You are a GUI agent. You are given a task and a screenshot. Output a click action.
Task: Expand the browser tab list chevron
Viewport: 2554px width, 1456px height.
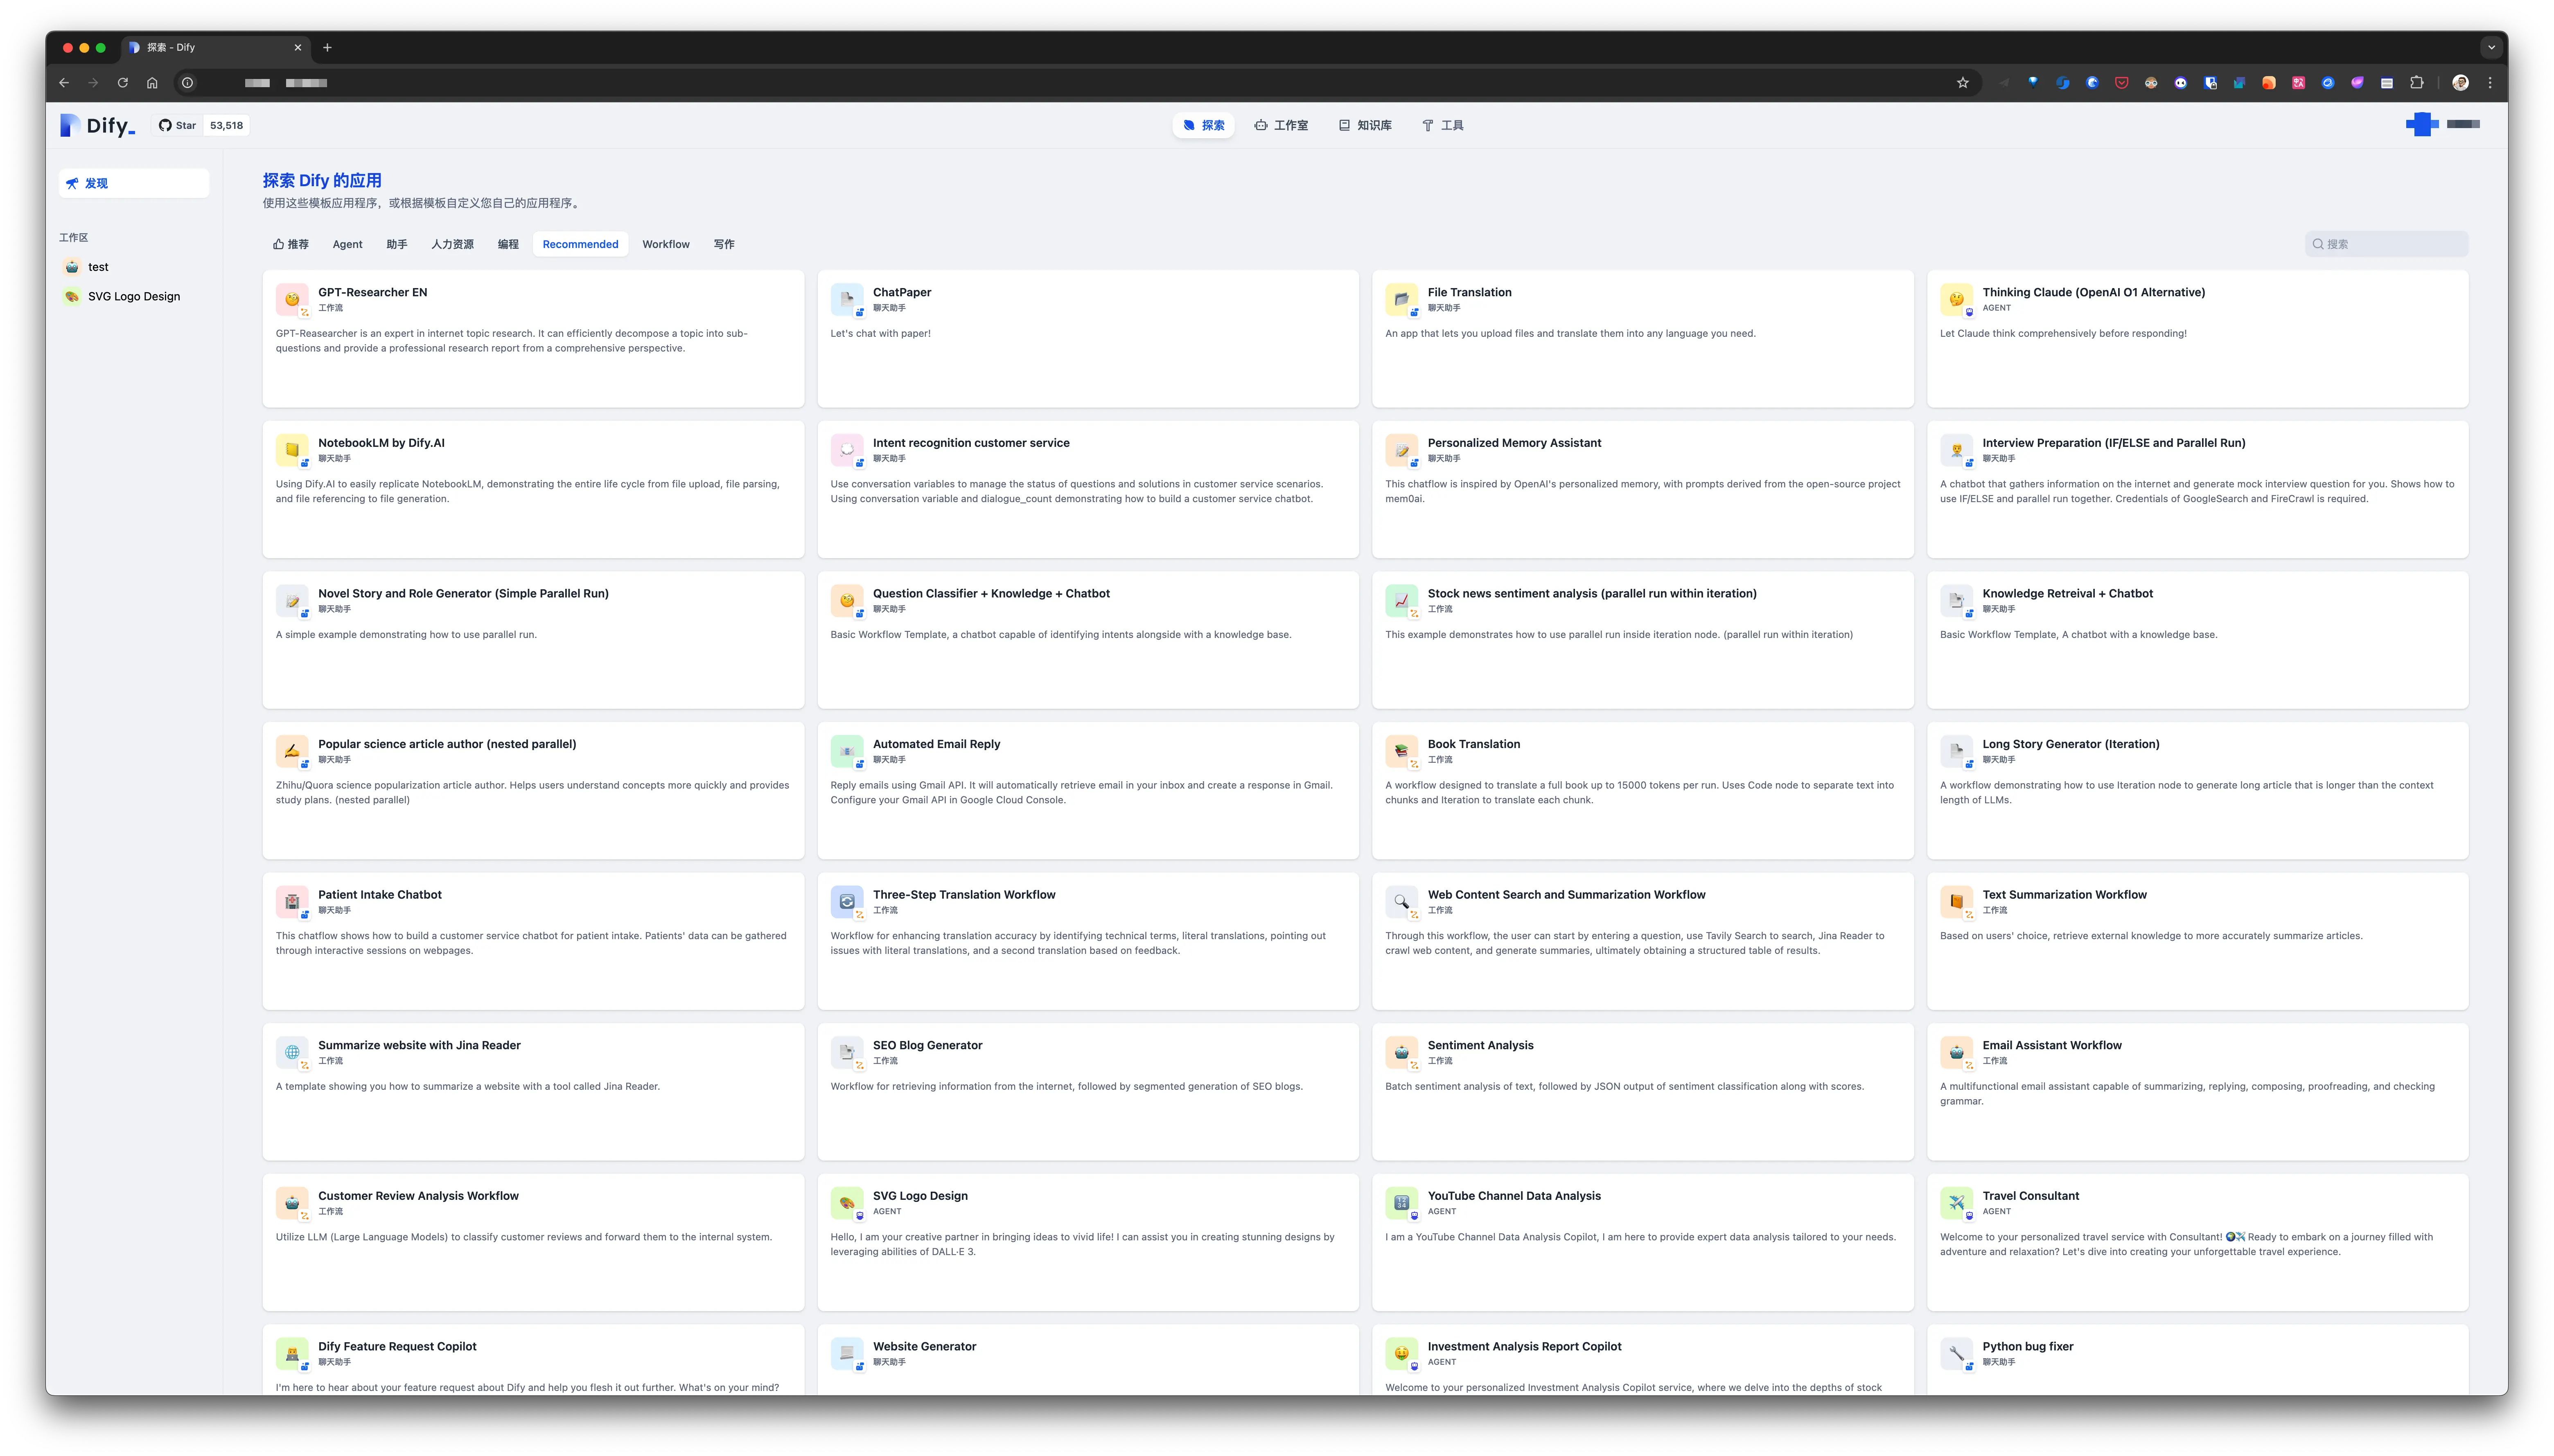coord(2491,47)
